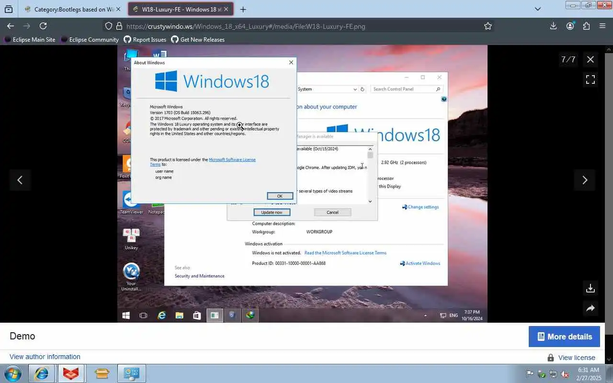The image size is (613, 383).
Task: Click the page scrollbar up arrow
Action: coord(609,48)
